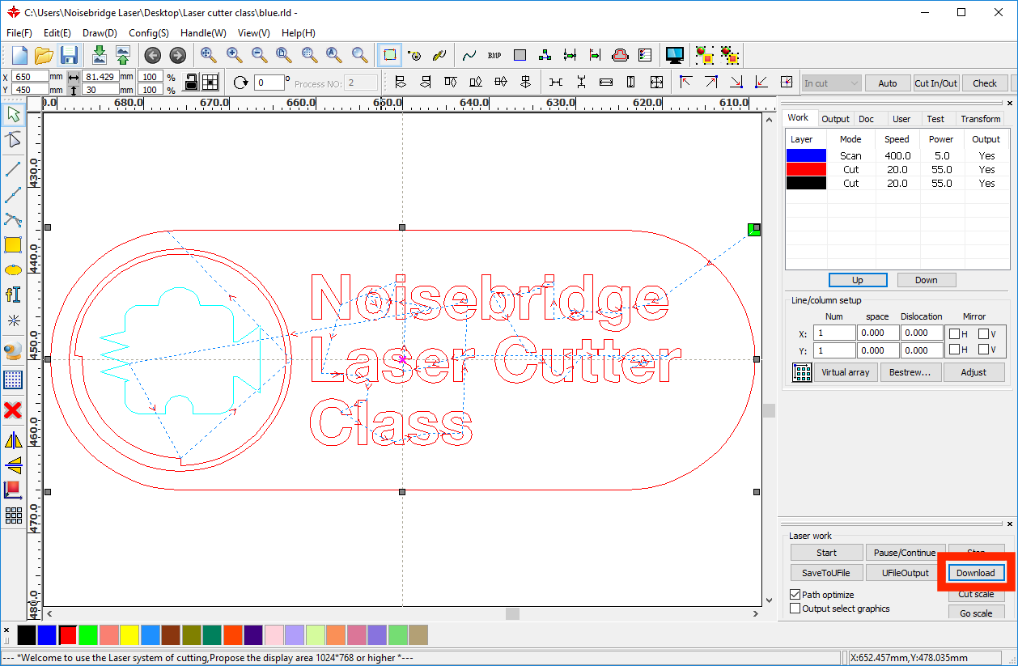The image size is (1018, 666).
Task: Click the lock aspect ratio icon
Action: 191,83
